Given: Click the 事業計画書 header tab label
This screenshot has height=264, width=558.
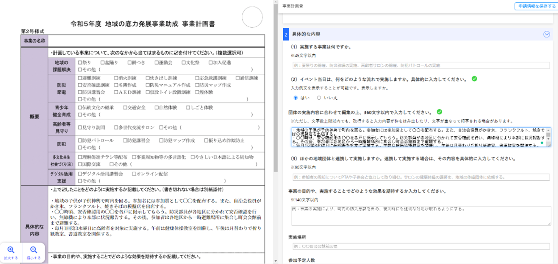Looking at the screenshot, I should pyautogui.click(x=293, y=6).
